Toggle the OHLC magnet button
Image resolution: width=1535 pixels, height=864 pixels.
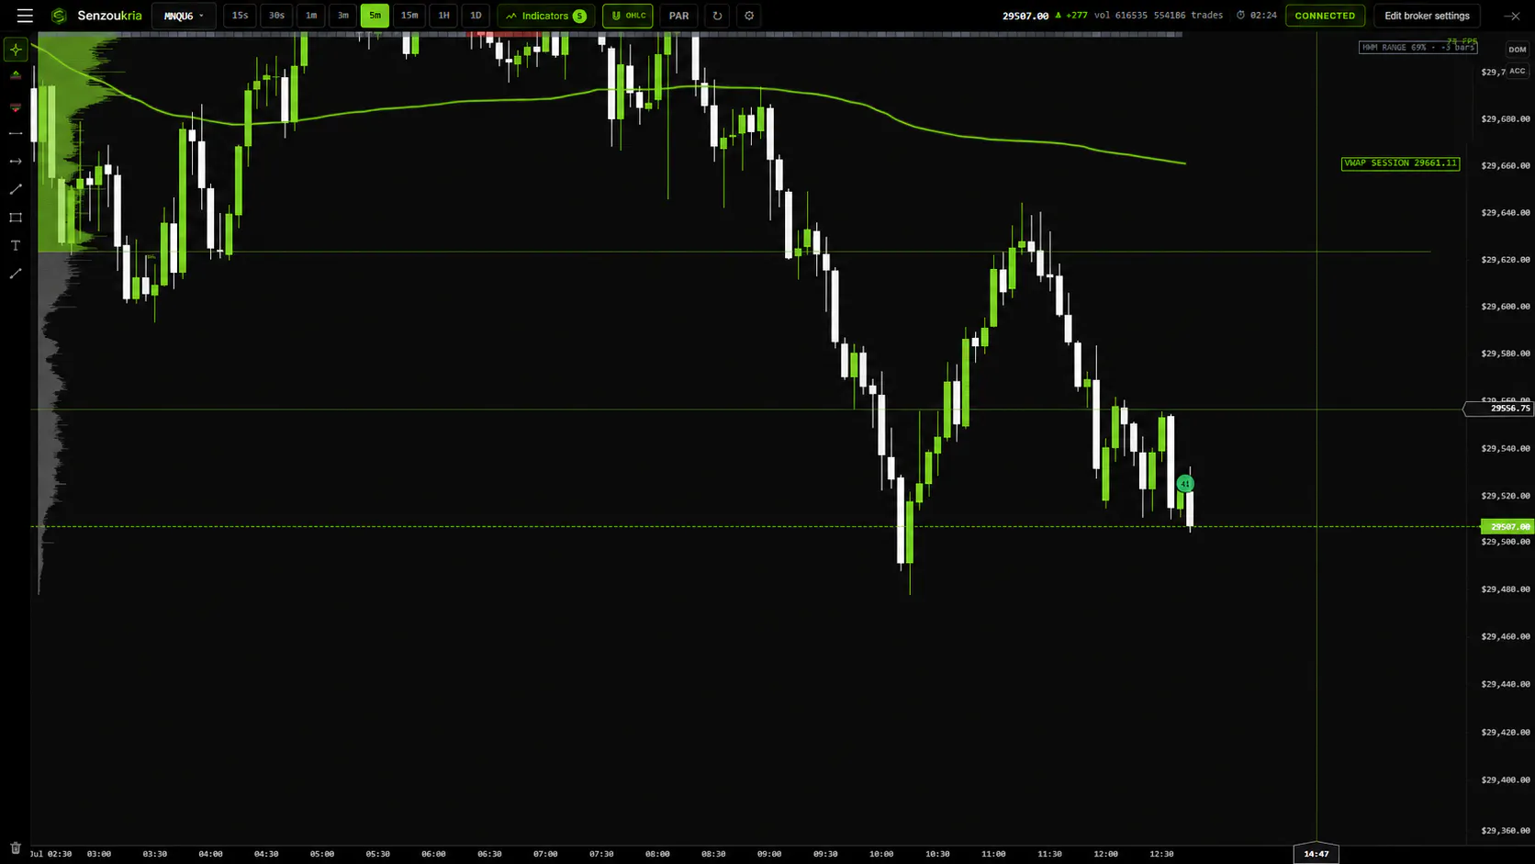click(x=628, y=16)
